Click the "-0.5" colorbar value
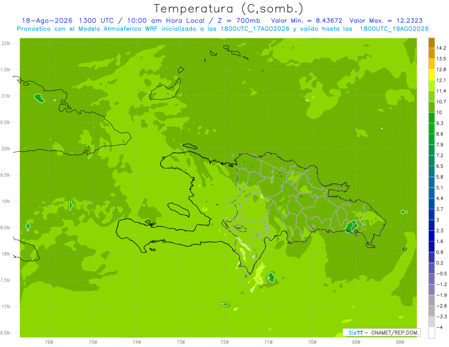Image resolution: width=449 pixels, height=347 pixels. tap(442, 274)
